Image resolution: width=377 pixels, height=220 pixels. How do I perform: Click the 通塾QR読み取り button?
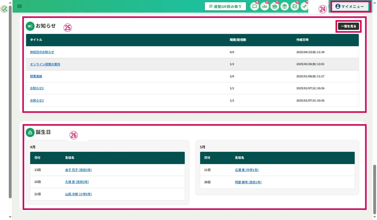coord(225,6)
